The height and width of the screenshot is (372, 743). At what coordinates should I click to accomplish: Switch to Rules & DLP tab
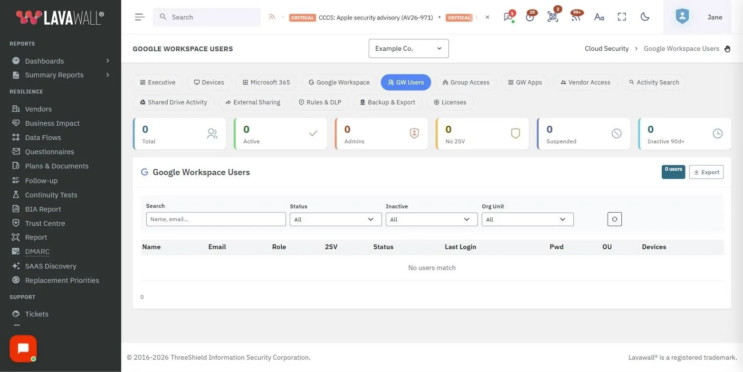click(x=320, y=102)
